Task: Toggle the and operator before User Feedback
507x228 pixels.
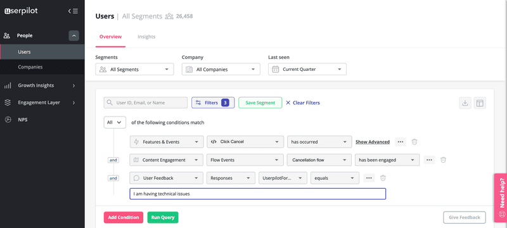Action: (x=113, y=178)
